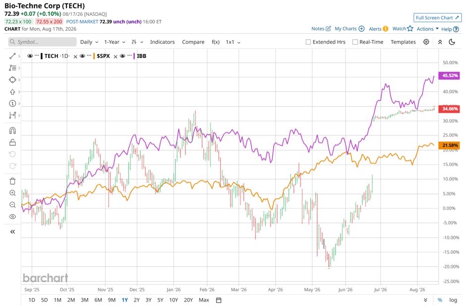466x307 pixels.
Task: Select the Max time range
Action: click(x=204, y=300)
